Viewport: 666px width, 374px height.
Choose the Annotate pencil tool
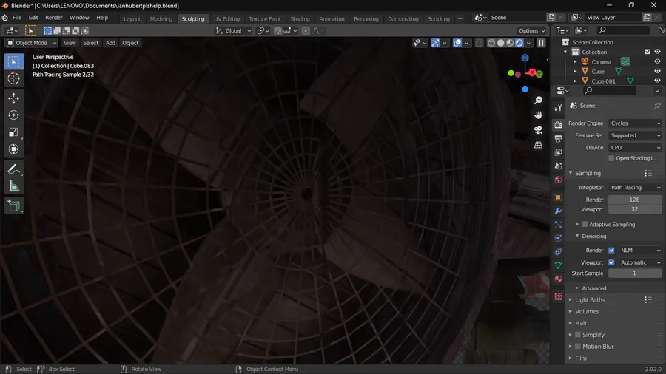13,169
